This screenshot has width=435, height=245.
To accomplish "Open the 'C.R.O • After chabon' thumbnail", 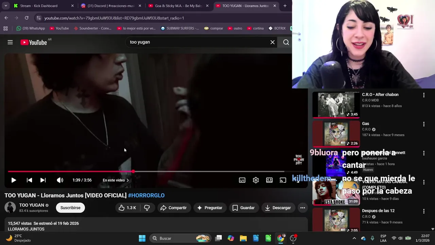I will [x=336, y=104].
